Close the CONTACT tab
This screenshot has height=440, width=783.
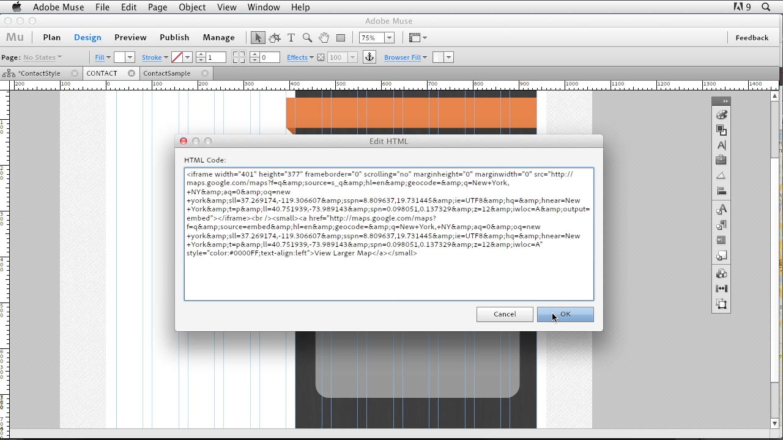(132, 73)
